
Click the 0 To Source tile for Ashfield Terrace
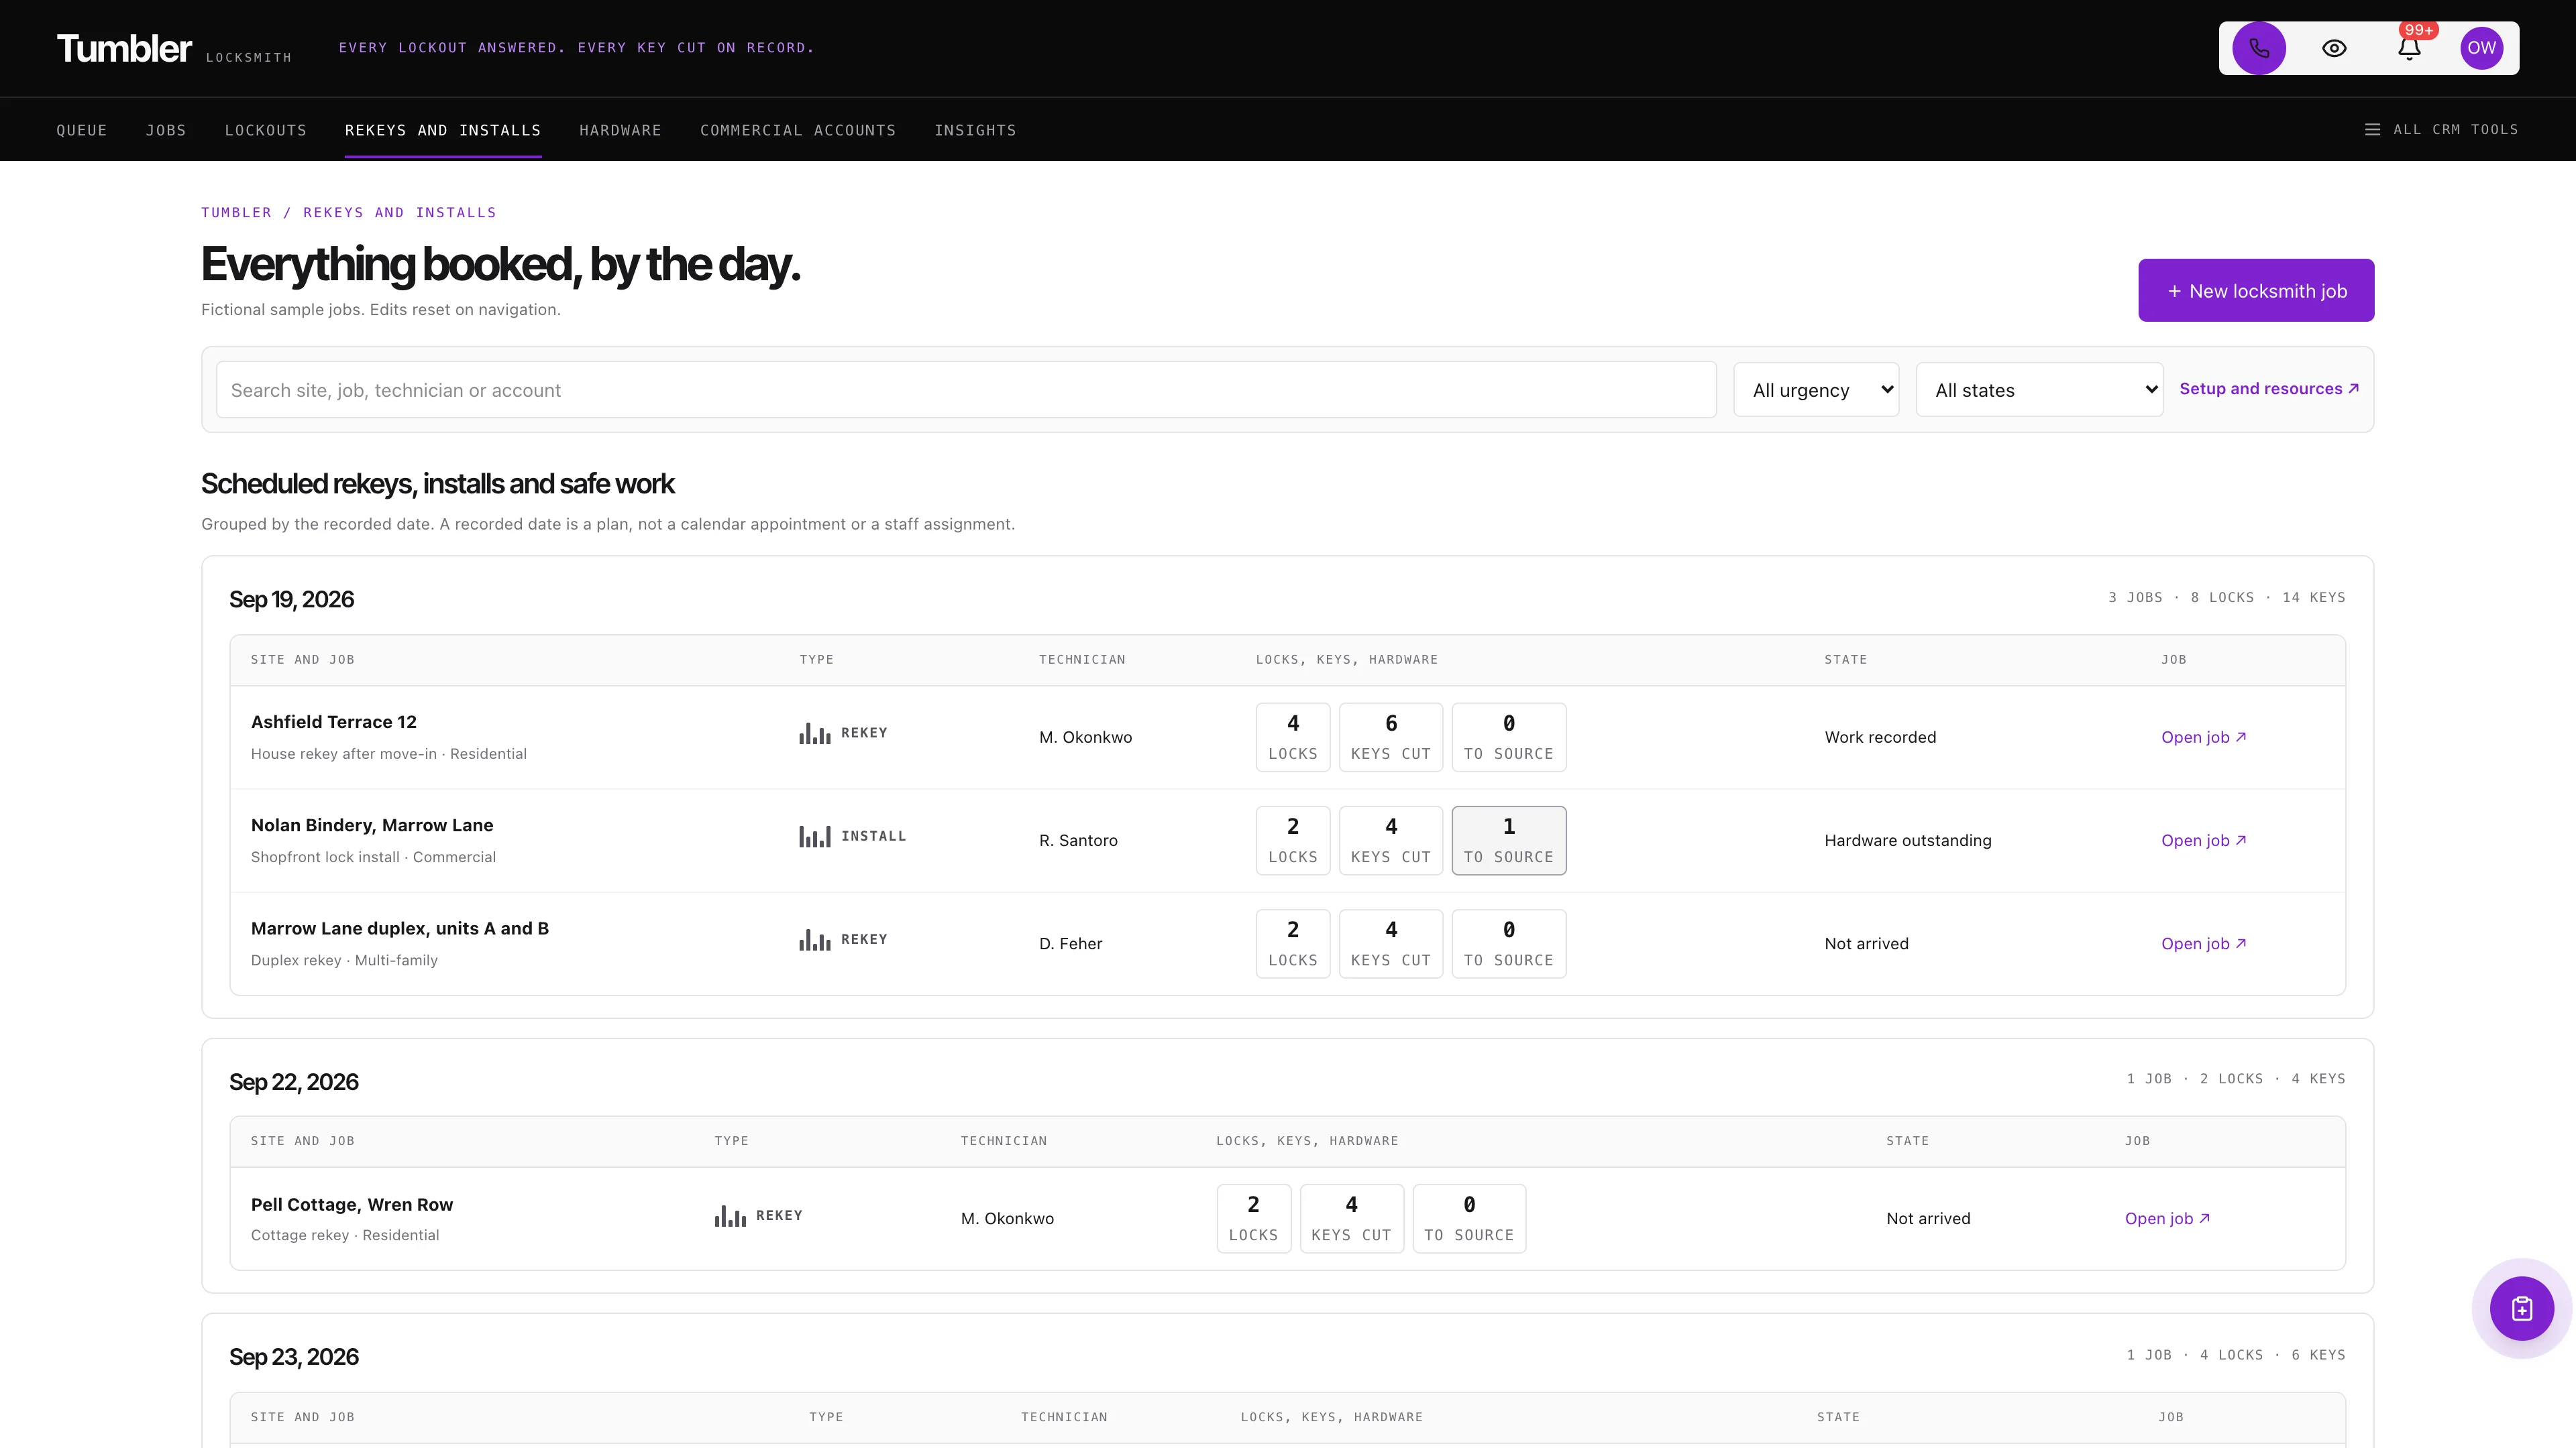[1508, 737]
